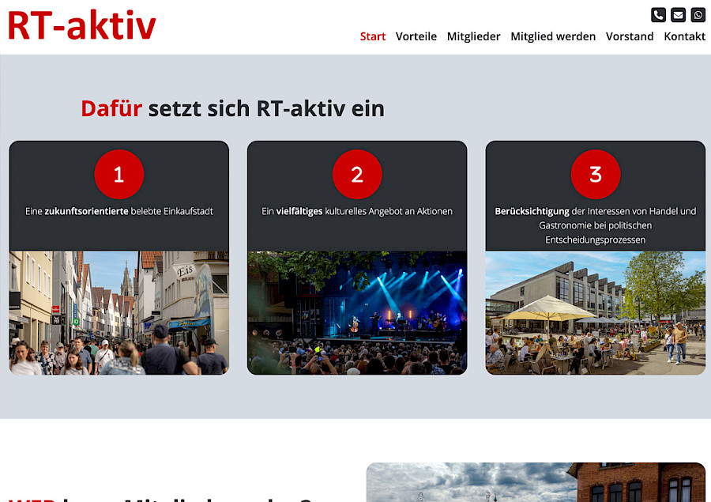Click the crowded shopping street photo
711x502 pixels.
pos(118,313)
